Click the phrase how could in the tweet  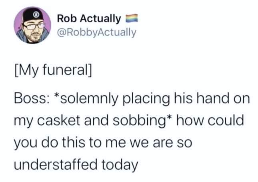pos(210,121)
